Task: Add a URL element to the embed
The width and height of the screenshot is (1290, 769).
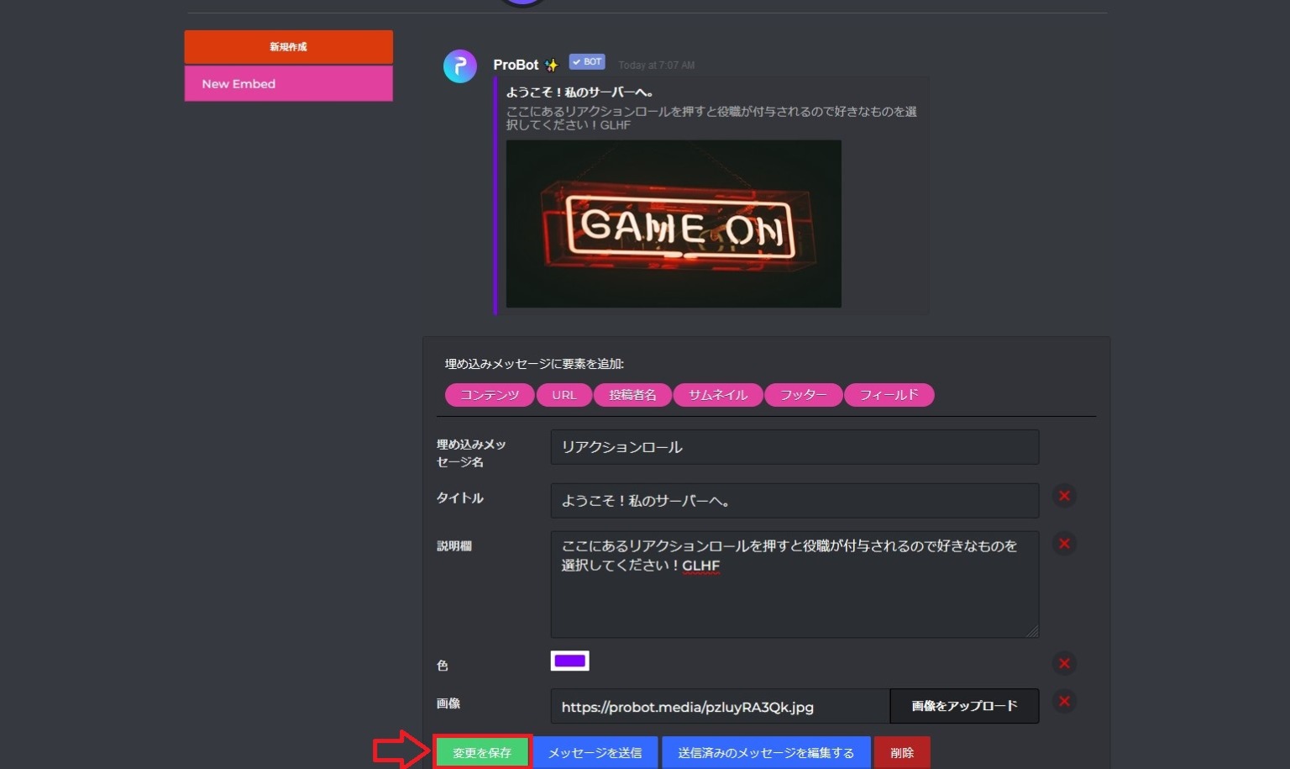Action: (x=564, y=394)
